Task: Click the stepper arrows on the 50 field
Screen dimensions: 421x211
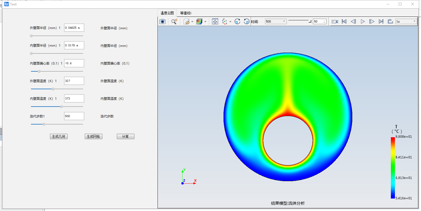Action: (324, 21)
